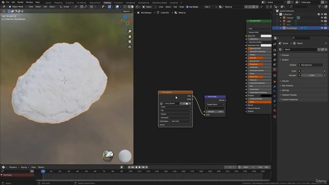
Task: Adjust the World Strength slider
Action: pos(312,76)
